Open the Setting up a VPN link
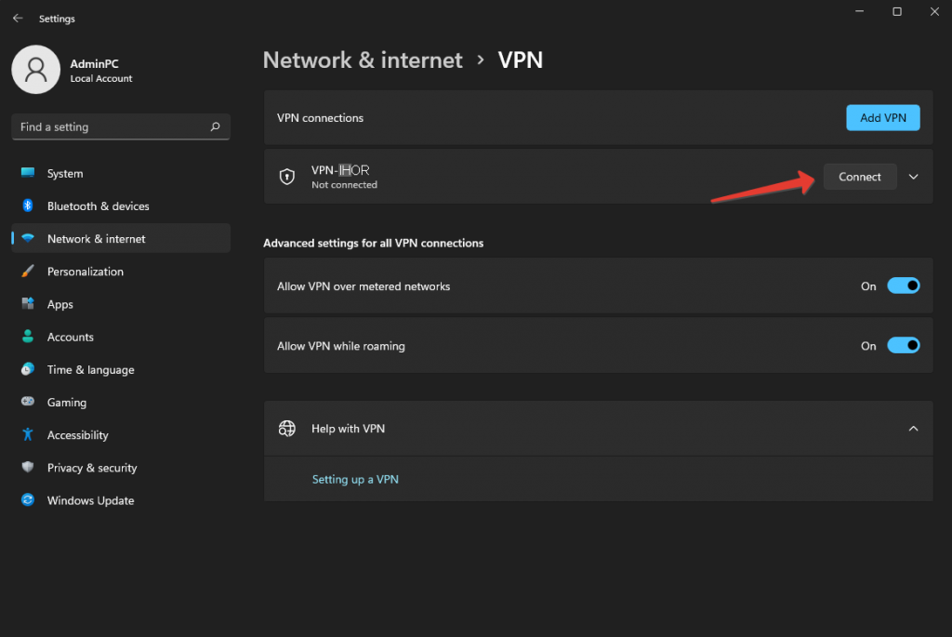Viewport: 952px width, 637px height. click(x=356, y=478)
